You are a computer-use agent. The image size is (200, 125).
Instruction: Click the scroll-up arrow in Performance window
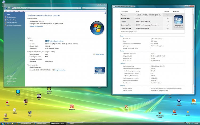point(193,9)
